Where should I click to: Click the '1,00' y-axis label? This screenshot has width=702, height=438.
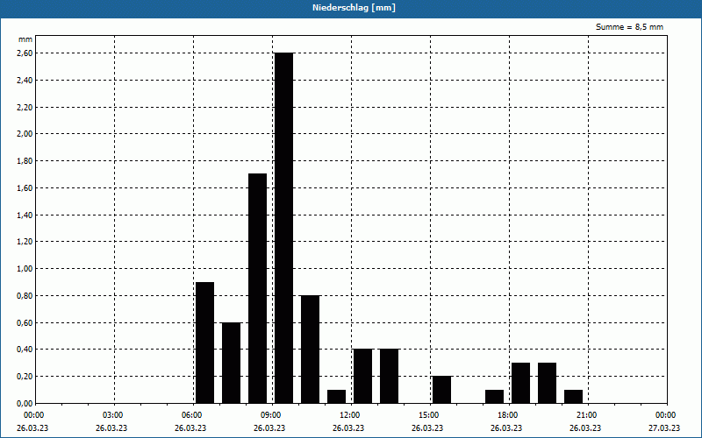(x=25, y=269)
